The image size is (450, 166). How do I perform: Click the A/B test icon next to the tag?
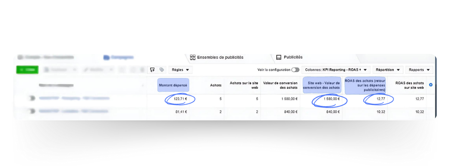[152, 70]
